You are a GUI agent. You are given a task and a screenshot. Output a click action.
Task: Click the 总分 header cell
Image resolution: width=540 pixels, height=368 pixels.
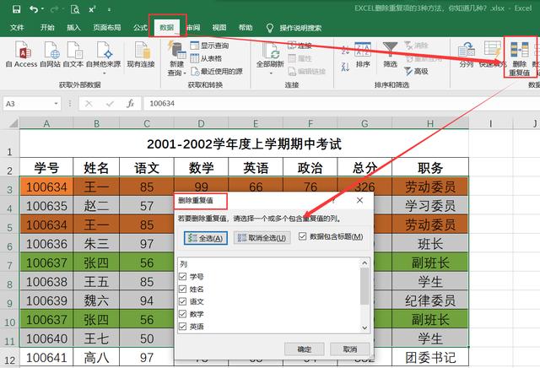pos(364,168)
